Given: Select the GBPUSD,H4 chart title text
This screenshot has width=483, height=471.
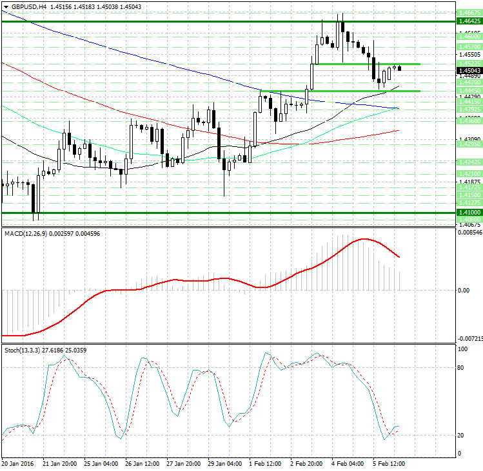Looking at the screenshot, I should [29, 6].
